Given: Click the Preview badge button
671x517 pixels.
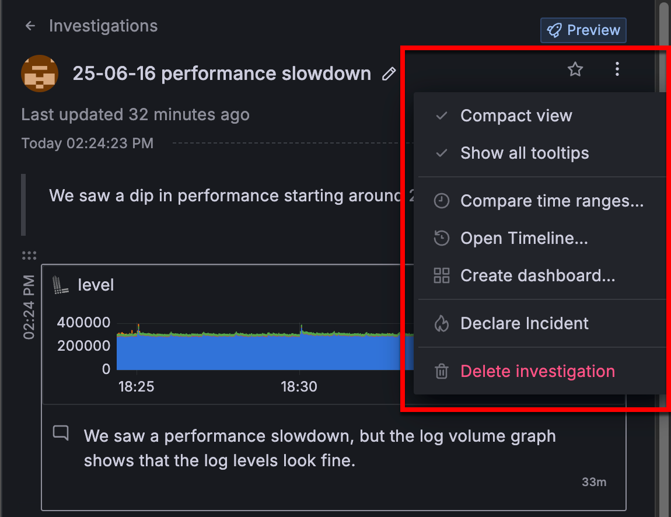Looking at the screenshot, I should 583,30.
